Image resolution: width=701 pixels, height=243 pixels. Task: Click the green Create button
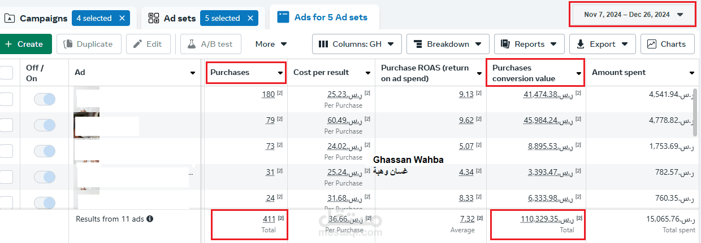click(25, 44)
